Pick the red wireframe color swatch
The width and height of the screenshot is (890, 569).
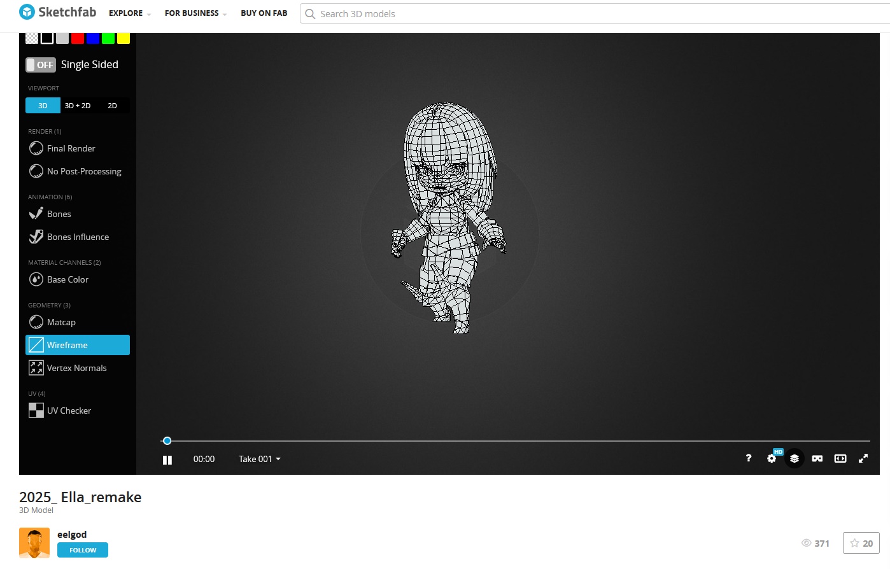click(x=78, y=38)
